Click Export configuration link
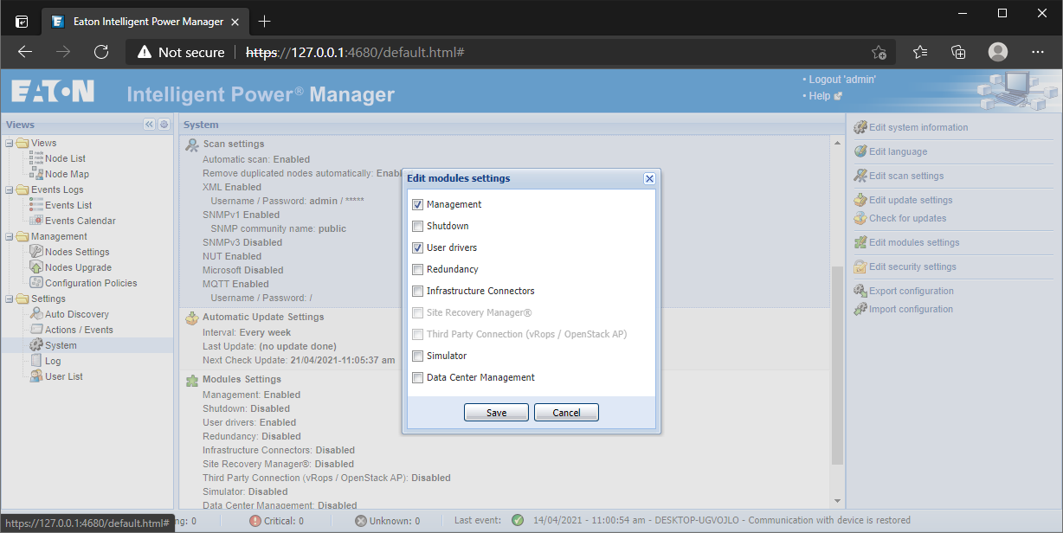The height and width of the screenshot is (533, 1063). click(912, 291)
